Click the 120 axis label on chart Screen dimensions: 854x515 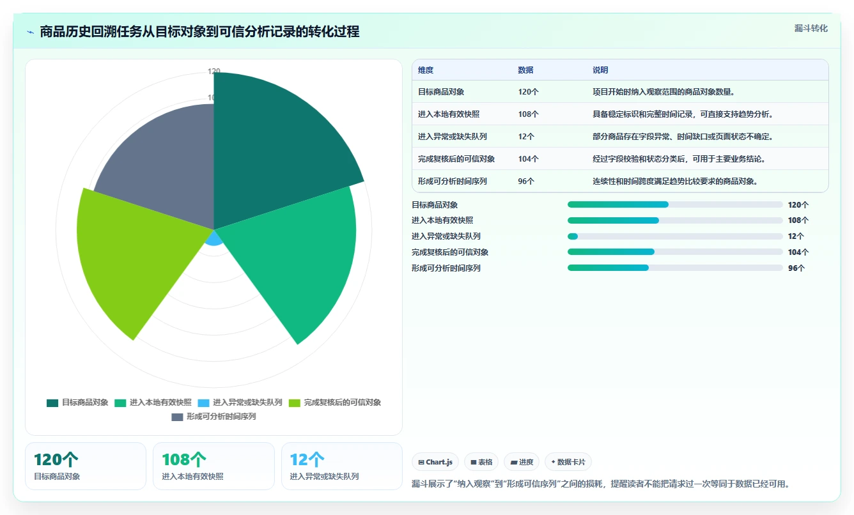[x=213, y=71]
